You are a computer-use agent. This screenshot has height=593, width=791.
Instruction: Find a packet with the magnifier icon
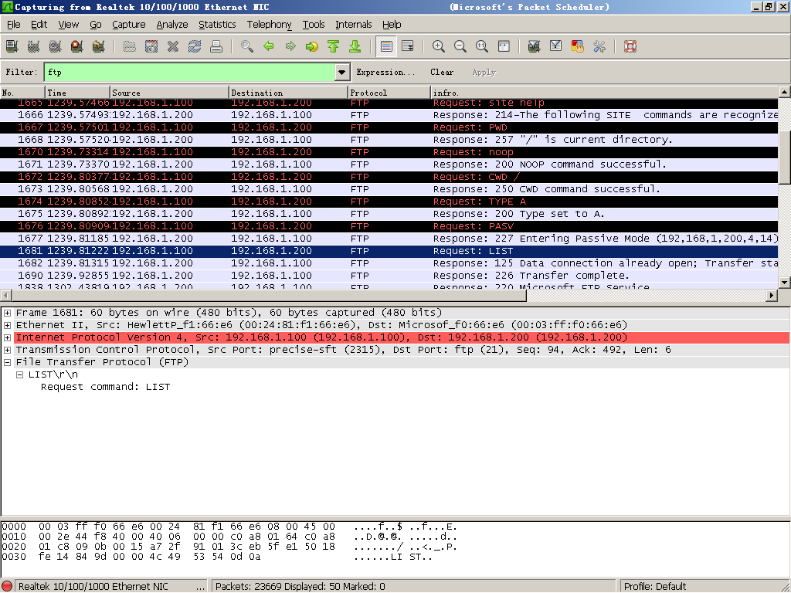247,46
